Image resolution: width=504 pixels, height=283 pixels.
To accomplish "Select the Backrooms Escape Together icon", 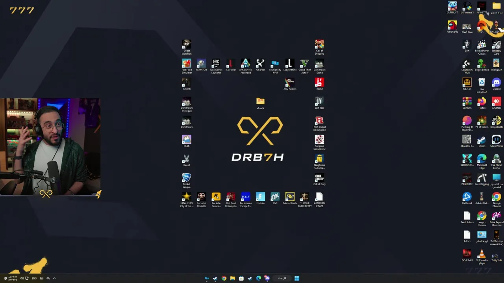I will [x=245, y=200].
